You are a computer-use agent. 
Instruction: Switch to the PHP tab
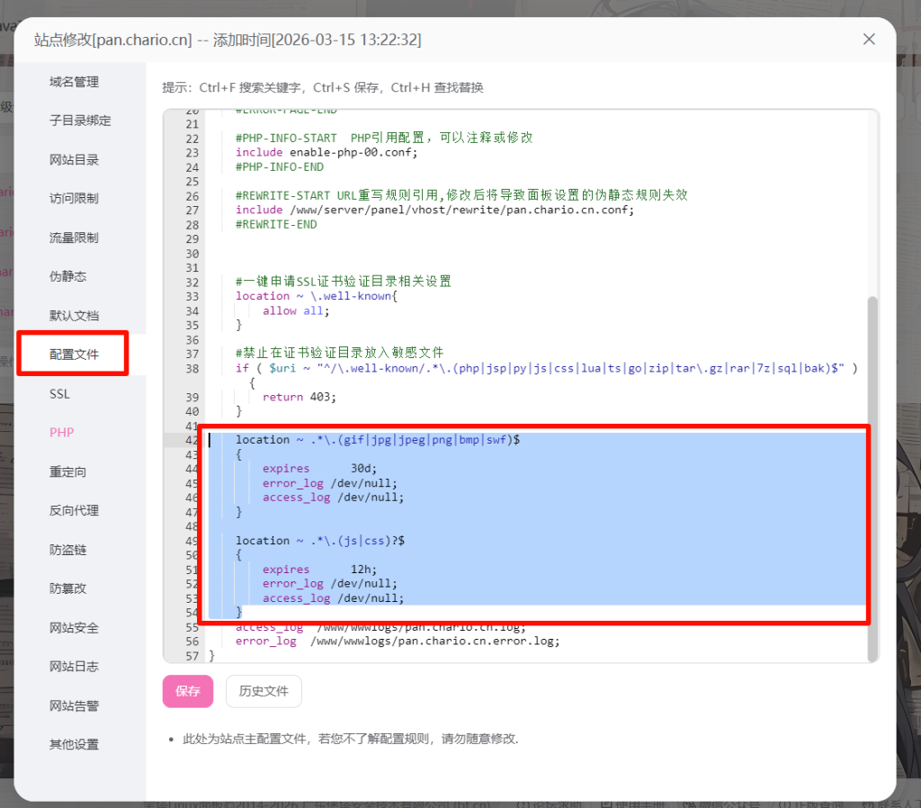tap(61, 433)
